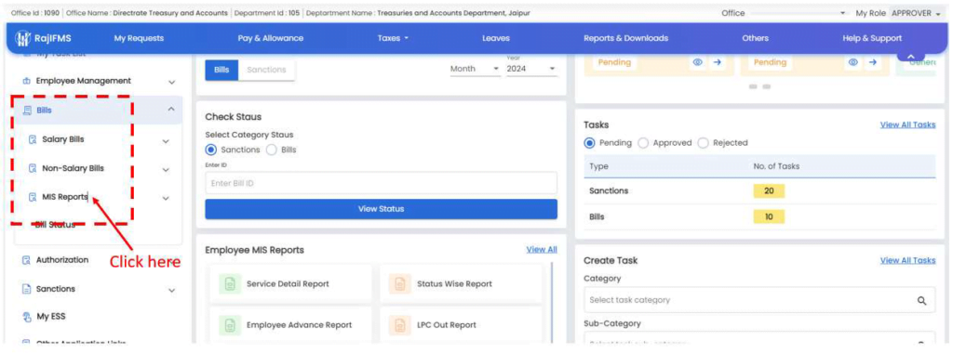Select the Pending tasks radio button

589,143
